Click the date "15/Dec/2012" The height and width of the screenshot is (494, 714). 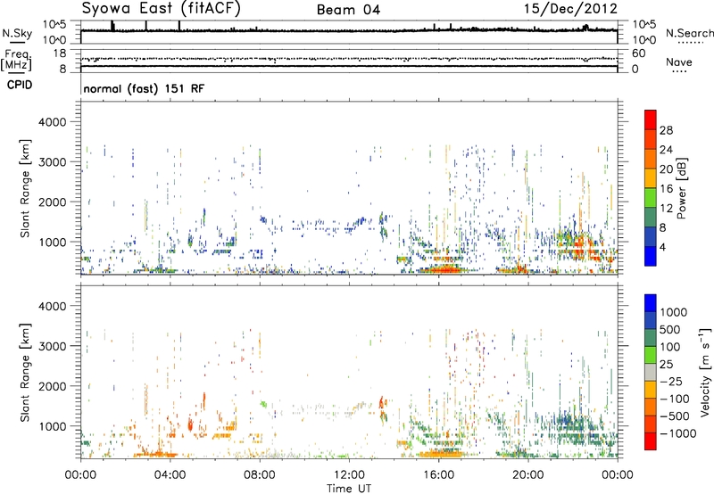pos(570,9)
